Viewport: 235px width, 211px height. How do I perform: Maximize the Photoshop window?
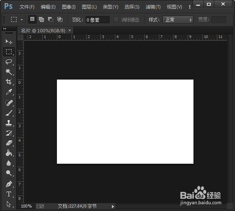point(208,4)
